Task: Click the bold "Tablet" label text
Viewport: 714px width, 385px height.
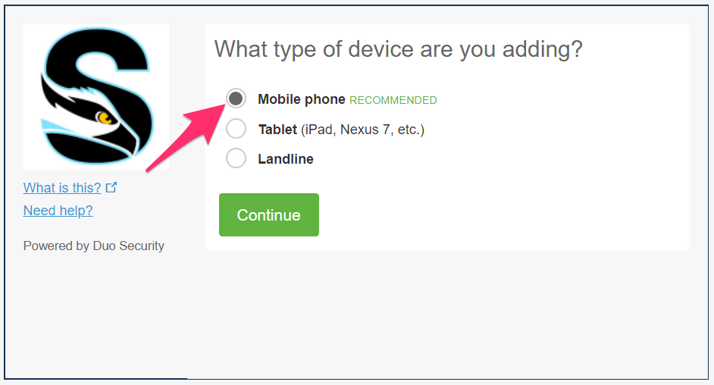Action: (x=277, y=130)
